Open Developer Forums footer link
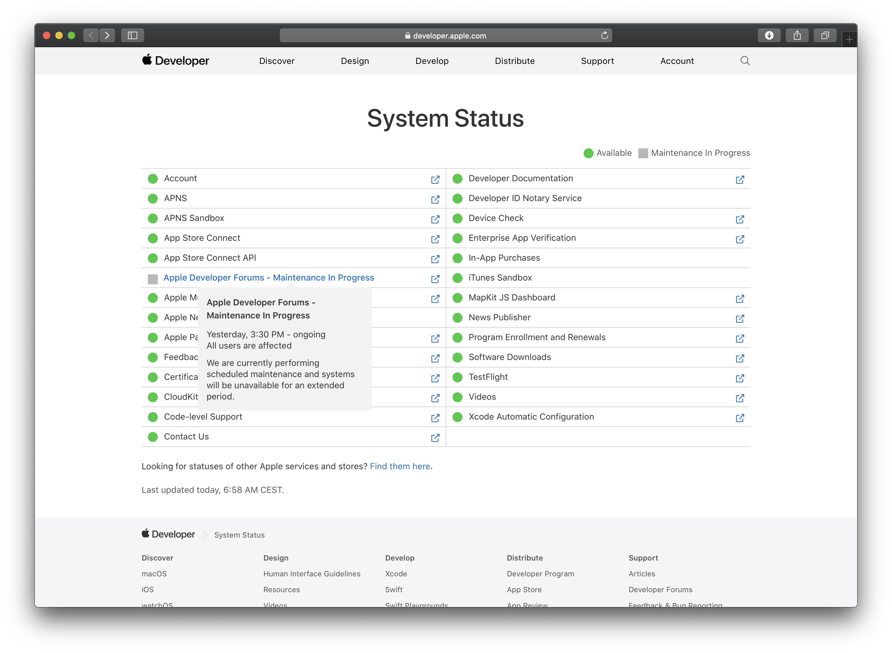The height and width of the screenshot is (653, 892). pyautogui.click(x=660, y=589)
